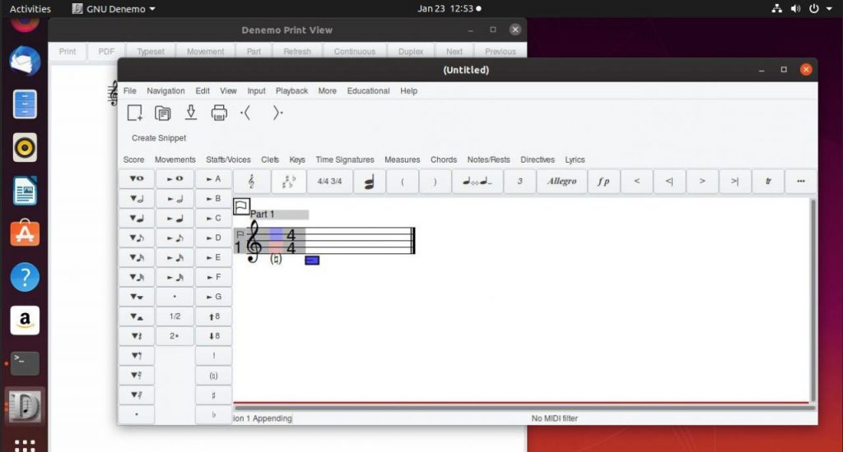Click the crescendo start < button
Image resolution: width=843 pixels, height=452 pixels.
pyautogui.click(x=636, y=182)
